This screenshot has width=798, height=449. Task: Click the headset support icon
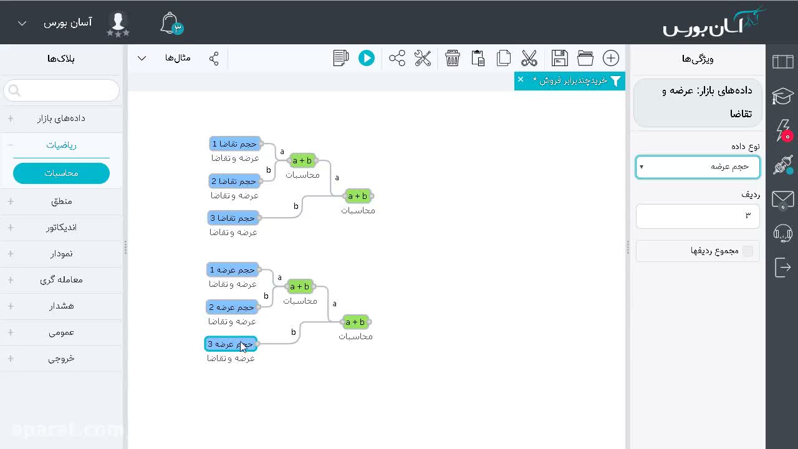pos(782,233)
